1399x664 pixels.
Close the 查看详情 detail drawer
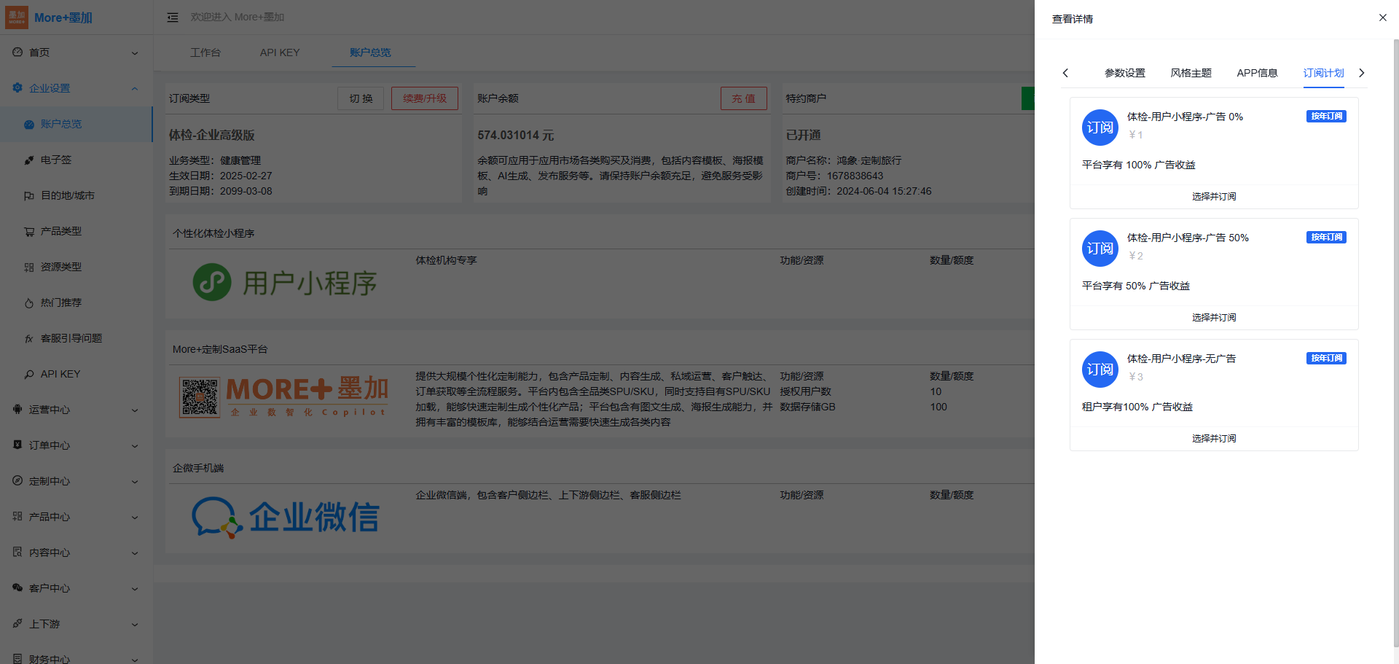pos(1382,17)
